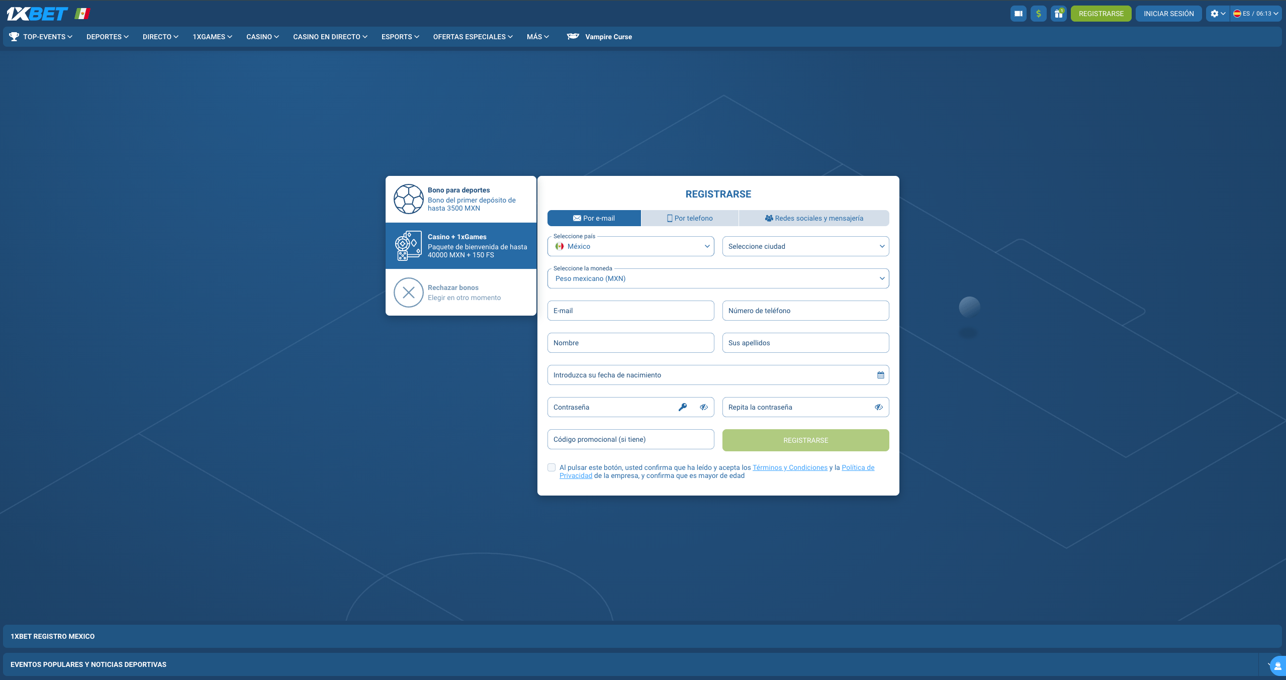The height and width of the screenshot is (680, 1286).
Task: Click the calendar icon in birth date field
Action: click(x=880, y=375)
